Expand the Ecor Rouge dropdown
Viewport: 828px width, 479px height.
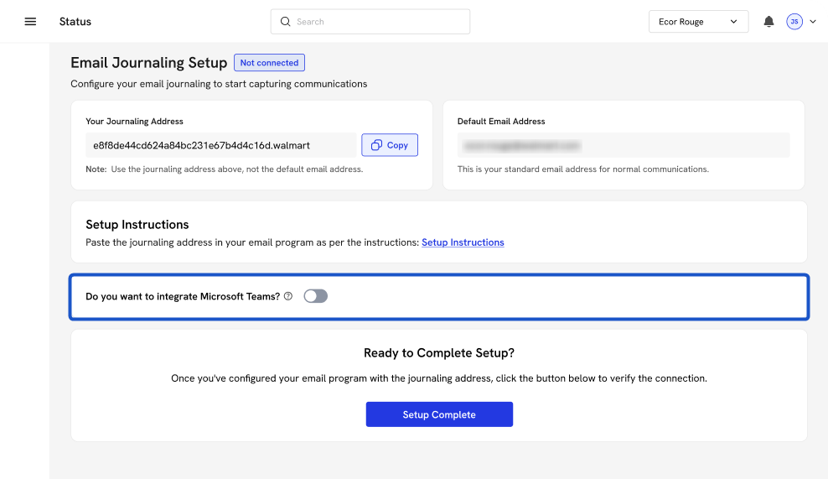point(698,22)
